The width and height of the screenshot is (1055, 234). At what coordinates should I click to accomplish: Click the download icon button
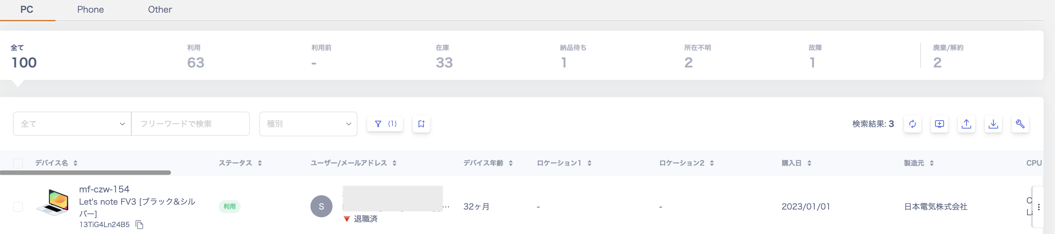(x=993, y=124)
